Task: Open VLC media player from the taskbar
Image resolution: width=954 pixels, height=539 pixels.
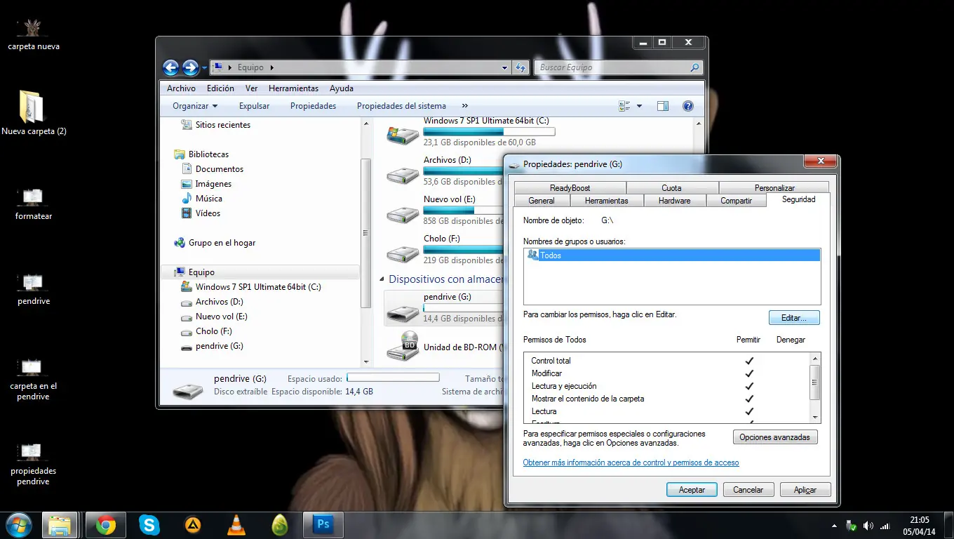Action: tap(236, 525)
